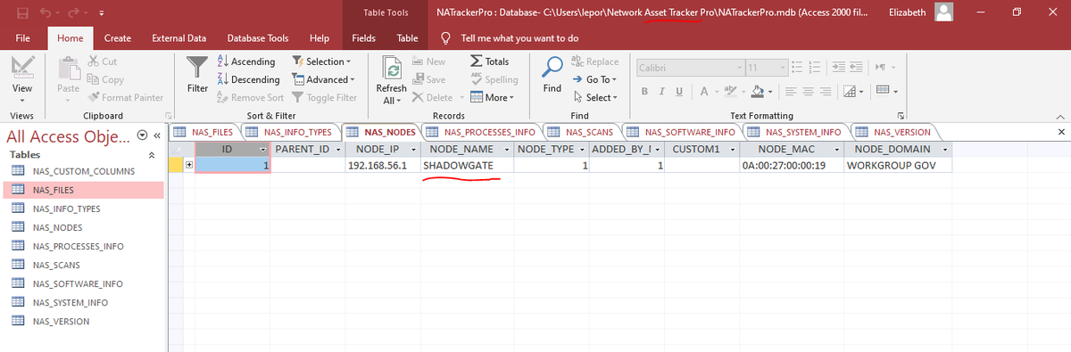Viewport: 1071px width, 352px height.
Task: Open the Help ribbon tab
Action: (x=319, y=38)
